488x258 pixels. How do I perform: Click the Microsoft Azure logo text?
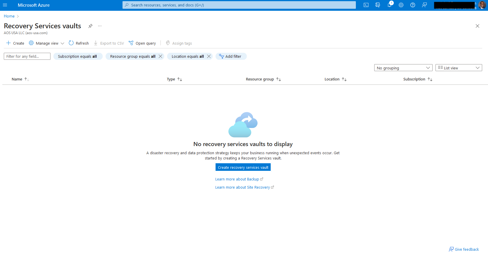pos(34,5)
